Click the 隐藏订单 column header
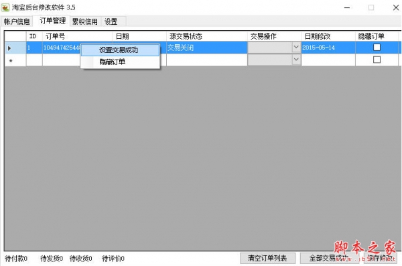 (x=377, y=36)
